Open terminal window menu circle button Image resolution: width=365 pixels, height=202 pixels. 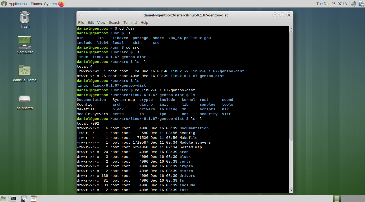[81, 15]
